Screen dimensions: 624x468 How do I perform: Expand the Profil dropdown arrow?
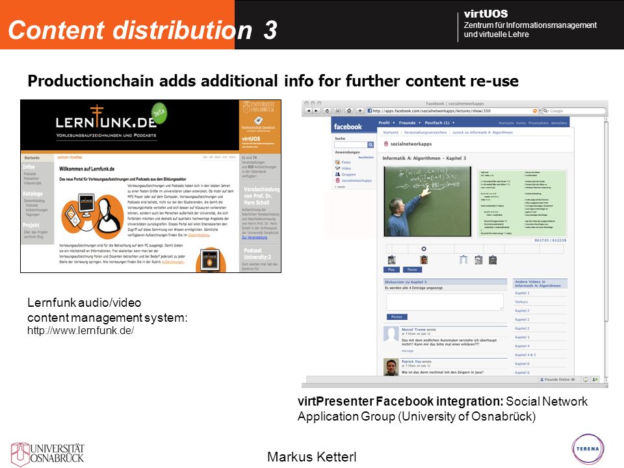[x=394, y=123]
